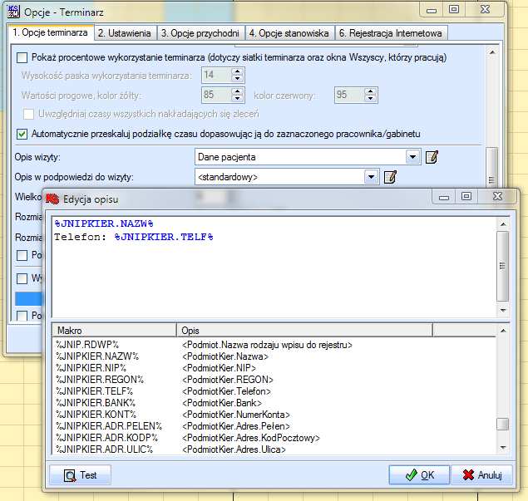Confirm with the OK button

point(419,474)
